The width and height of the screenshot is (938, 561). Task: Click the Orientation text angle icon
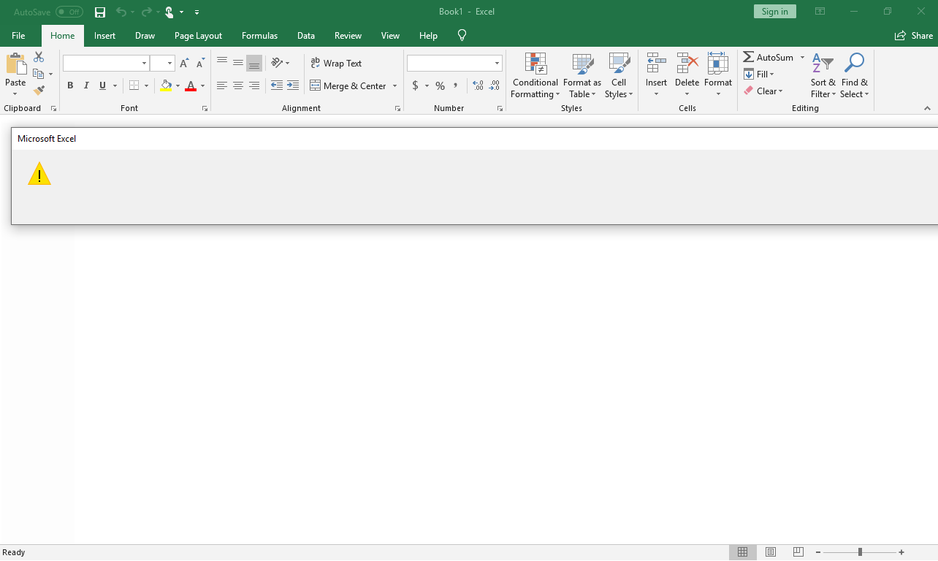(x=277, y=63)
